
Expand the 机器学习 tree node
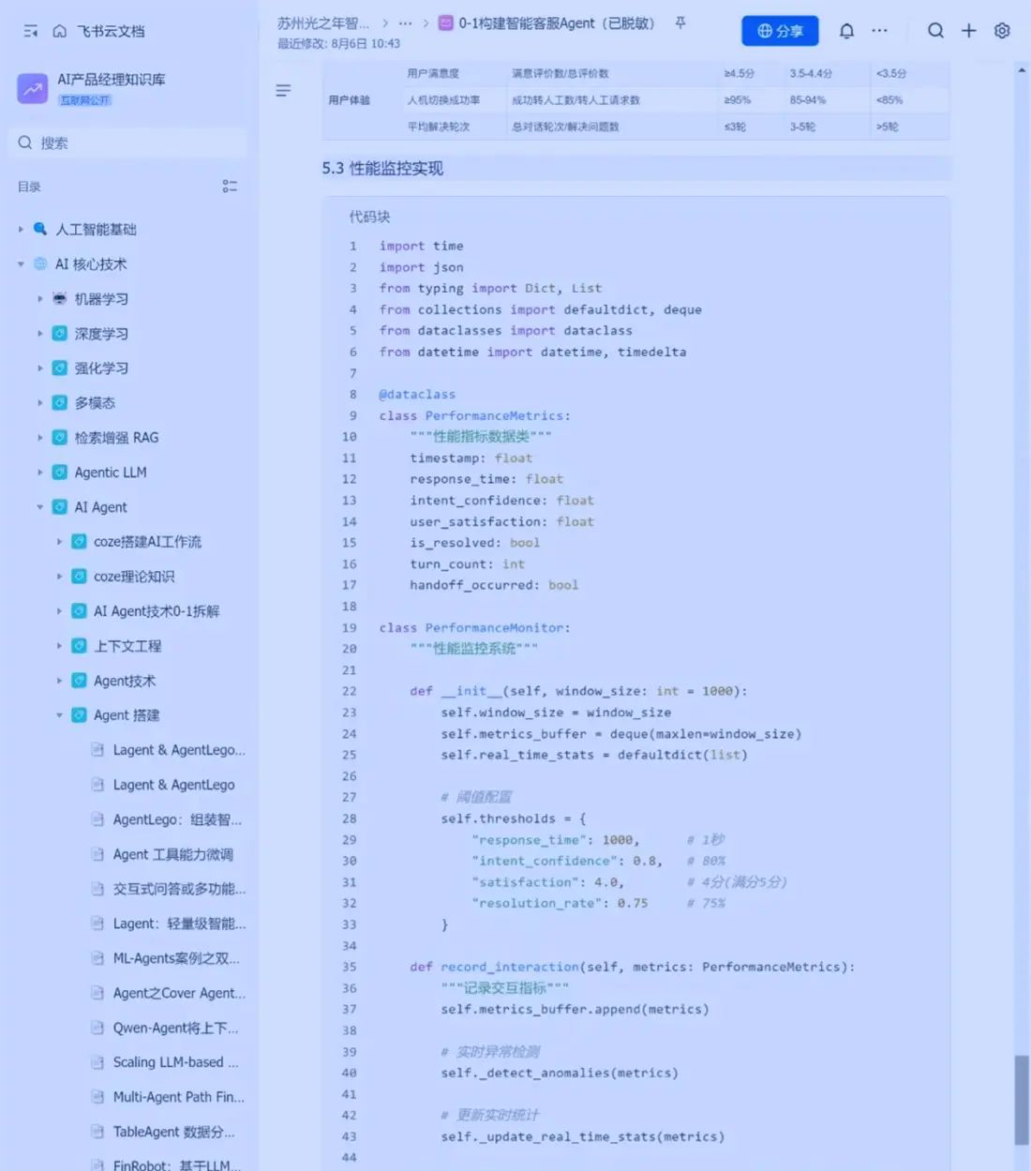click(x=40, y=299)
